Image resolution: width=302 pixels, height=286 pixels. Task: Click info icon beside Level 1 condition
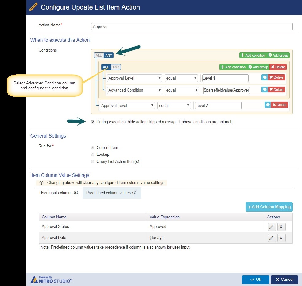click(264, 77)
